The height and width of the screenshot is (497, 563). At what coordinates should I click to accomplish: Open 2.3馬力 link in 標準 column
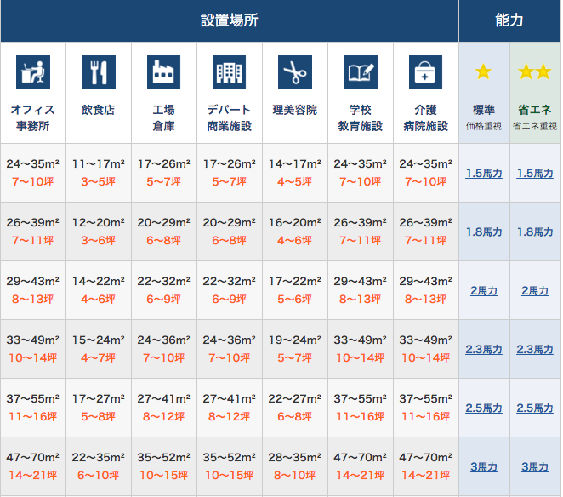(x=484, y=349)
